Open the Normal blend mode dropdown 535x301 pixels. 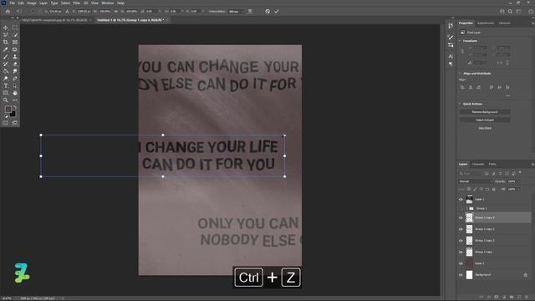tap(476, 181)
